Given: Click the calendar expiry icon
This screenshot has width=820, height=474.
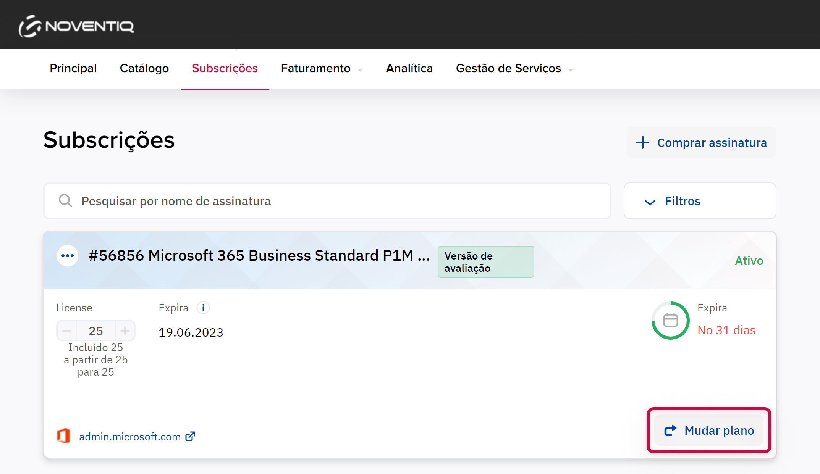Looking at the screenshot, I should pyautogui.click(x=670, y=320).
